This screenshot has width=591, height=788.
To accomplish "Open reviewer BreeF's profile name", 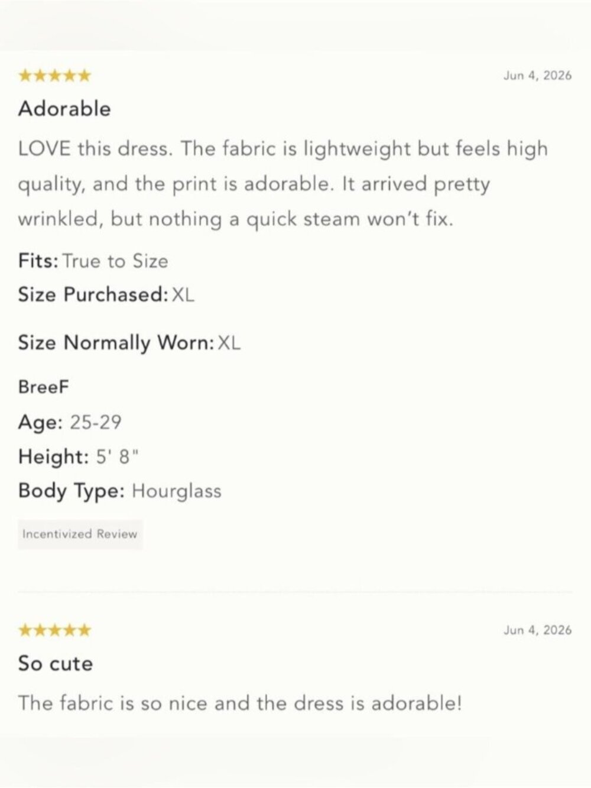I will click(44, 387).
